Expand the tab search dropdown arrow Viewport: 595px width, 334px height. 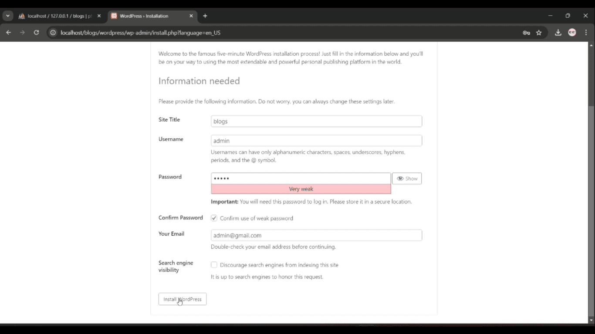point(8,16)
